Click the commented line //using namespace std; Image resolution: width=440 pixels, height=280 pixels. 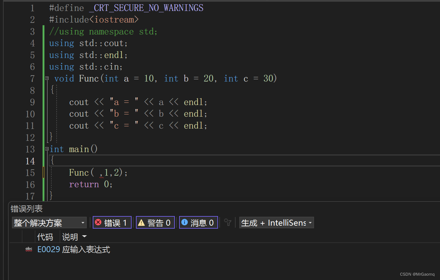[x=103, y=32]
